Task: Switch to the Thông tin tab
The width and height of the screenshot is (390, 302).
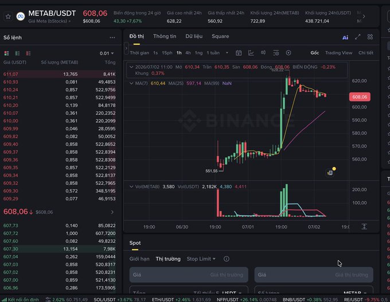Action: click(165, 36)
